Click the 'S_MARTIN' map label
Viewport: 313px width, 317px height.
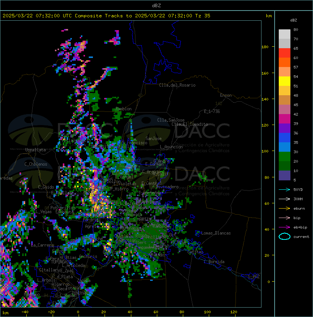(x=142, y=219)
